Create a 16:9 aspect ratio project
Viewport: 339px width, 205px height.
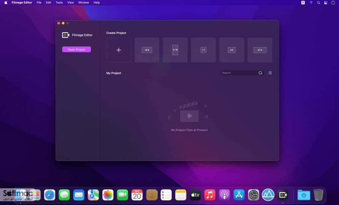pyautogui.click(x=147, y=50)
